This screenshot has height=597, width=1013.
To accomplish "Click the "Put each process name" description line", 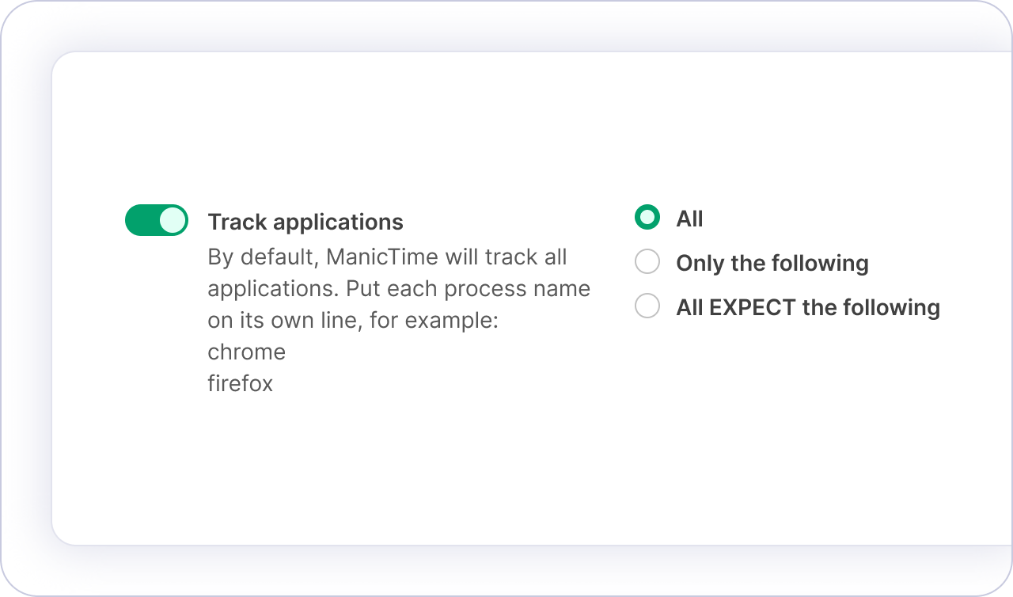I will pos(468,289).
